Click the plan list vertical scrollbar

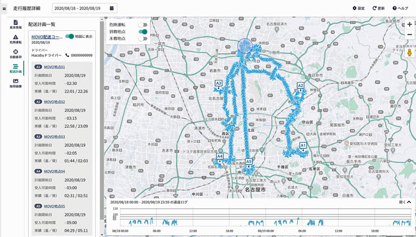coord(102,120)
